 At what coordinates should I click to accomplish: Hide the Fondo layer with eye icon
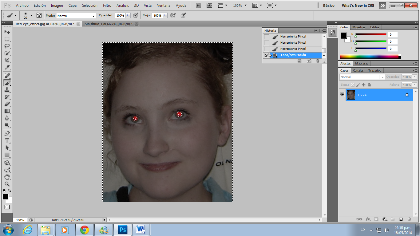pyautogui.click(x=342, y=95)
